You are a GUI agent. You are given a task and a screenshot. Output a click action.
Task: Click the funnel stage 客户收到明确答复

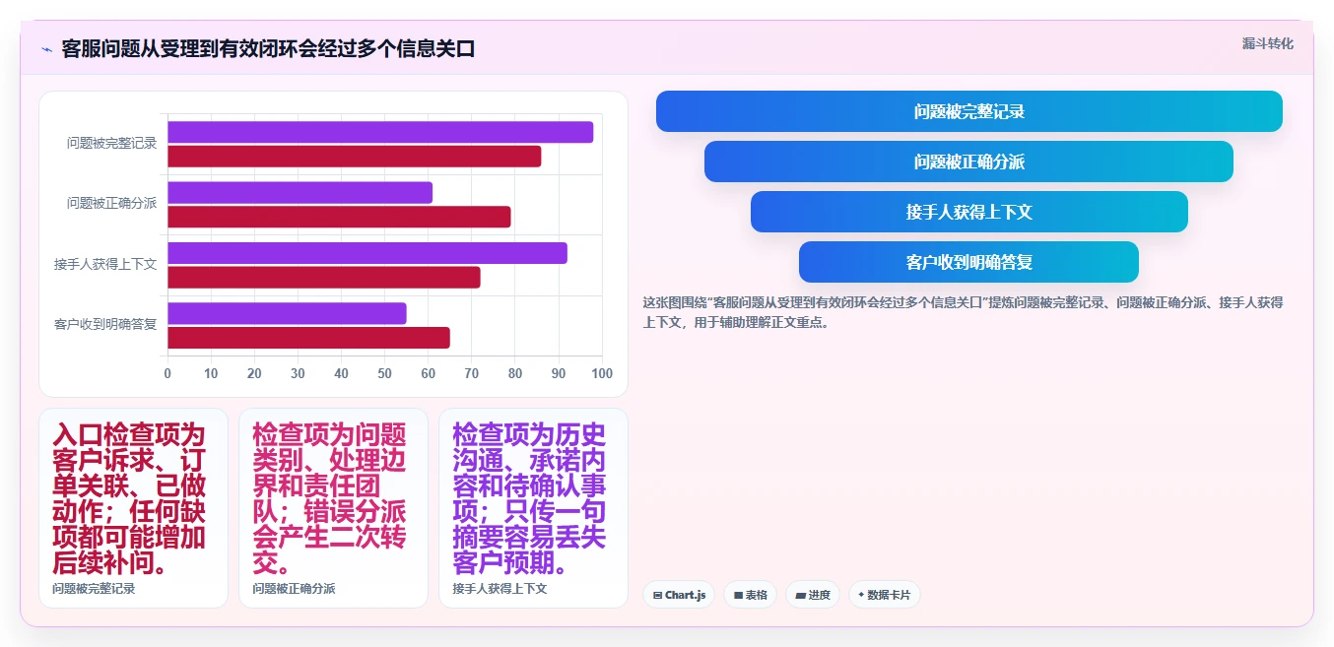pos(968,262)
